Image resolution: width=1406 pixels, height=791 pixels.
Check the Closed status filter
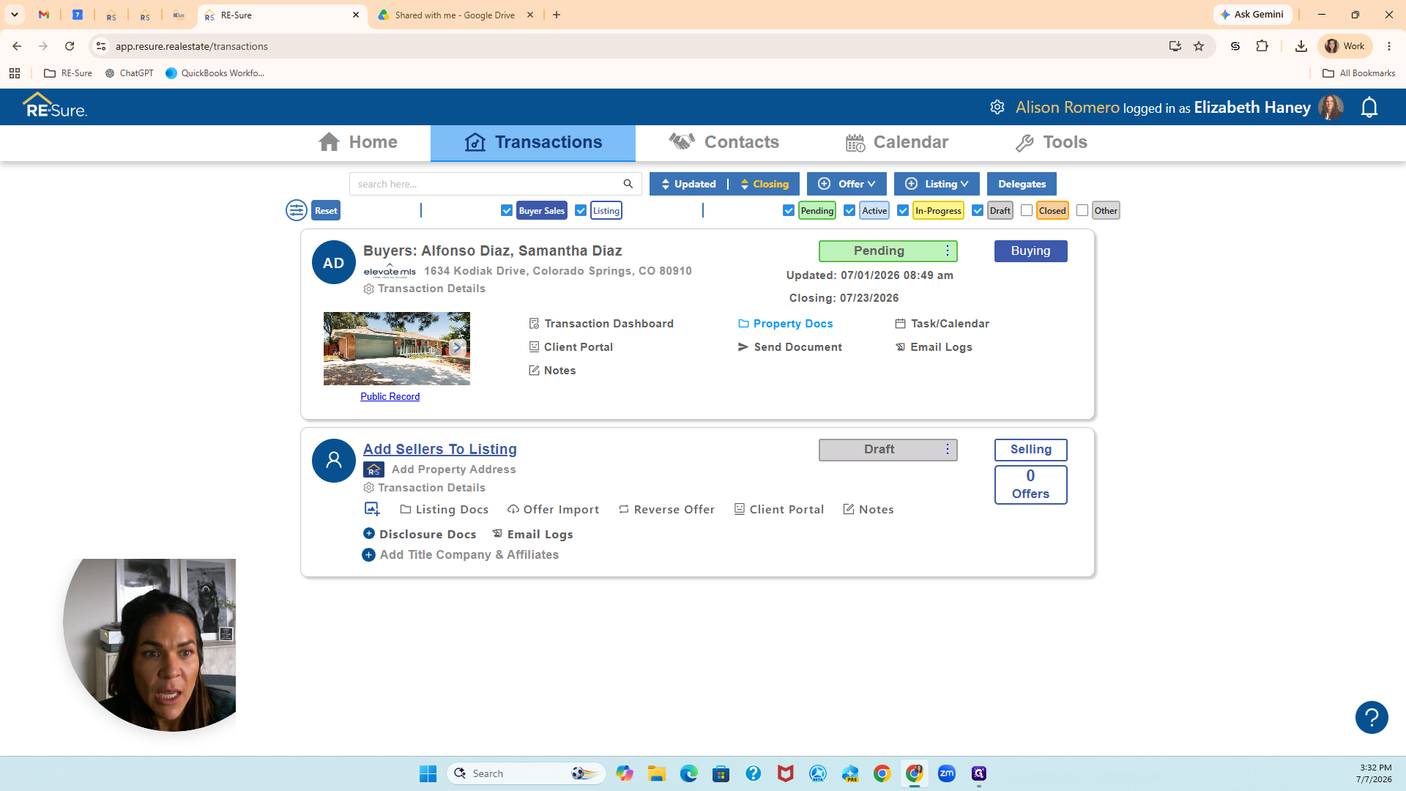tap(1027, 210)
